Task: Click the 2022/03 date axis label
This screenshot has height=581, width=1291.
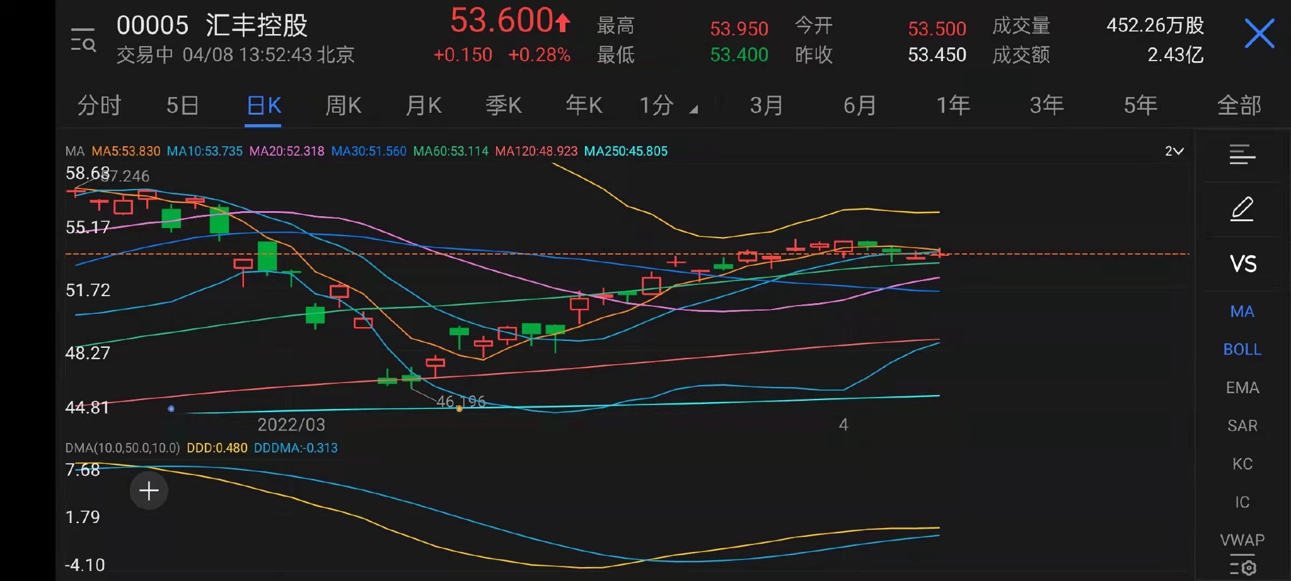Action: [291, 425]
